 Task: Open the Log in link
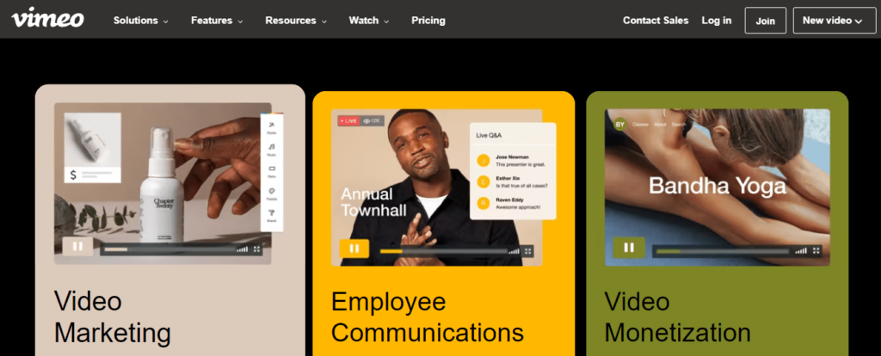pyautogui.click(x=717, y=21)
